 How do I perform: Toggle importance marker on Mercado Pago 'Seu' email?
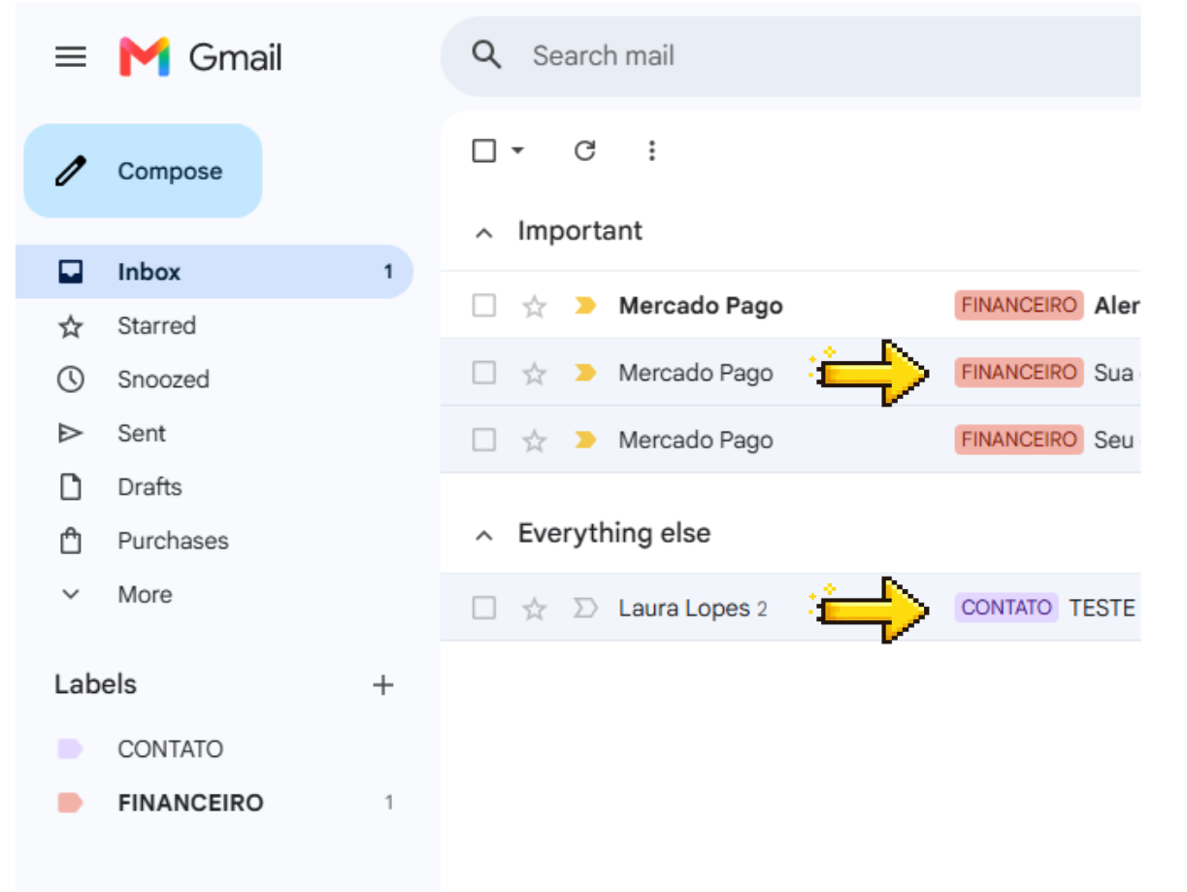coord(585,440)
